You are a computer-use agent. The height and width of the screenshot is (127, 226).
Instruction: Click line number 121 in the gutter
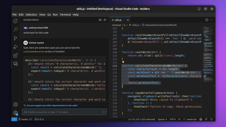pos(115,93)
